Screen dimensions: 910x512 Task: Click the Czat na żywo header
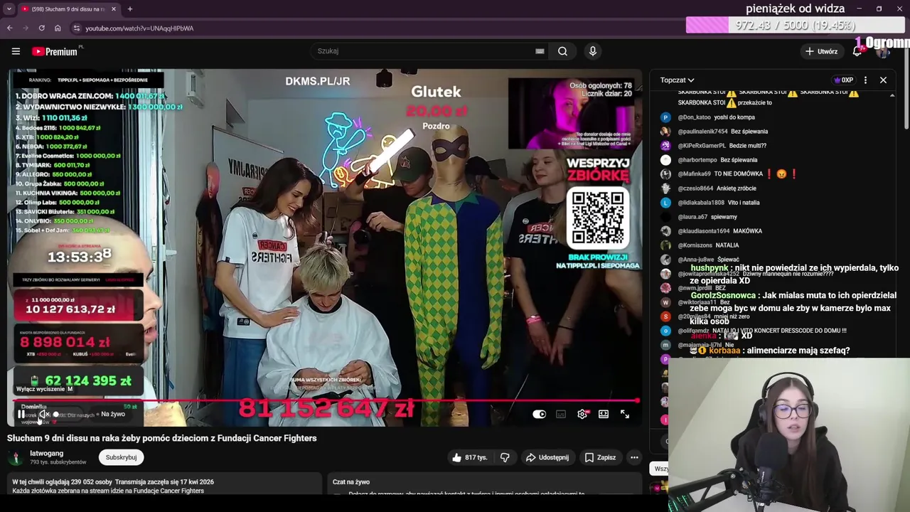pyautogui.click(x=351, y=482)
